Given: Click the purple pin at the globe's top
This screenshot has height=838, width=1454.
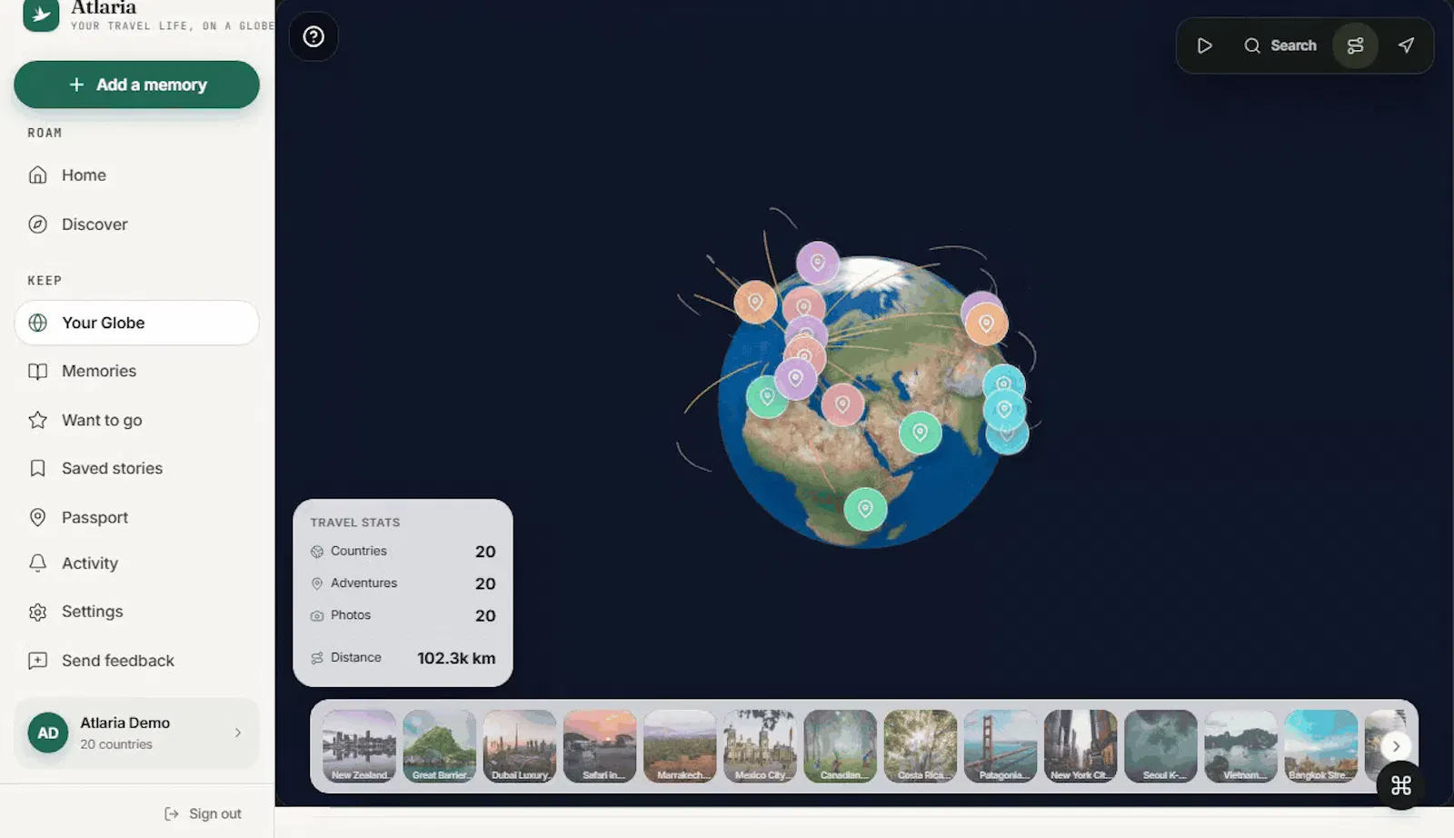Looking at the screenshot, I should coord(818,263).
